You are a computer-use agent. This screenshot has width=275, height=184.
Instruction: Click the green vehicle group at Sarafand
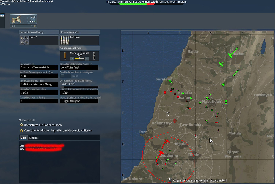click(170, 81)
